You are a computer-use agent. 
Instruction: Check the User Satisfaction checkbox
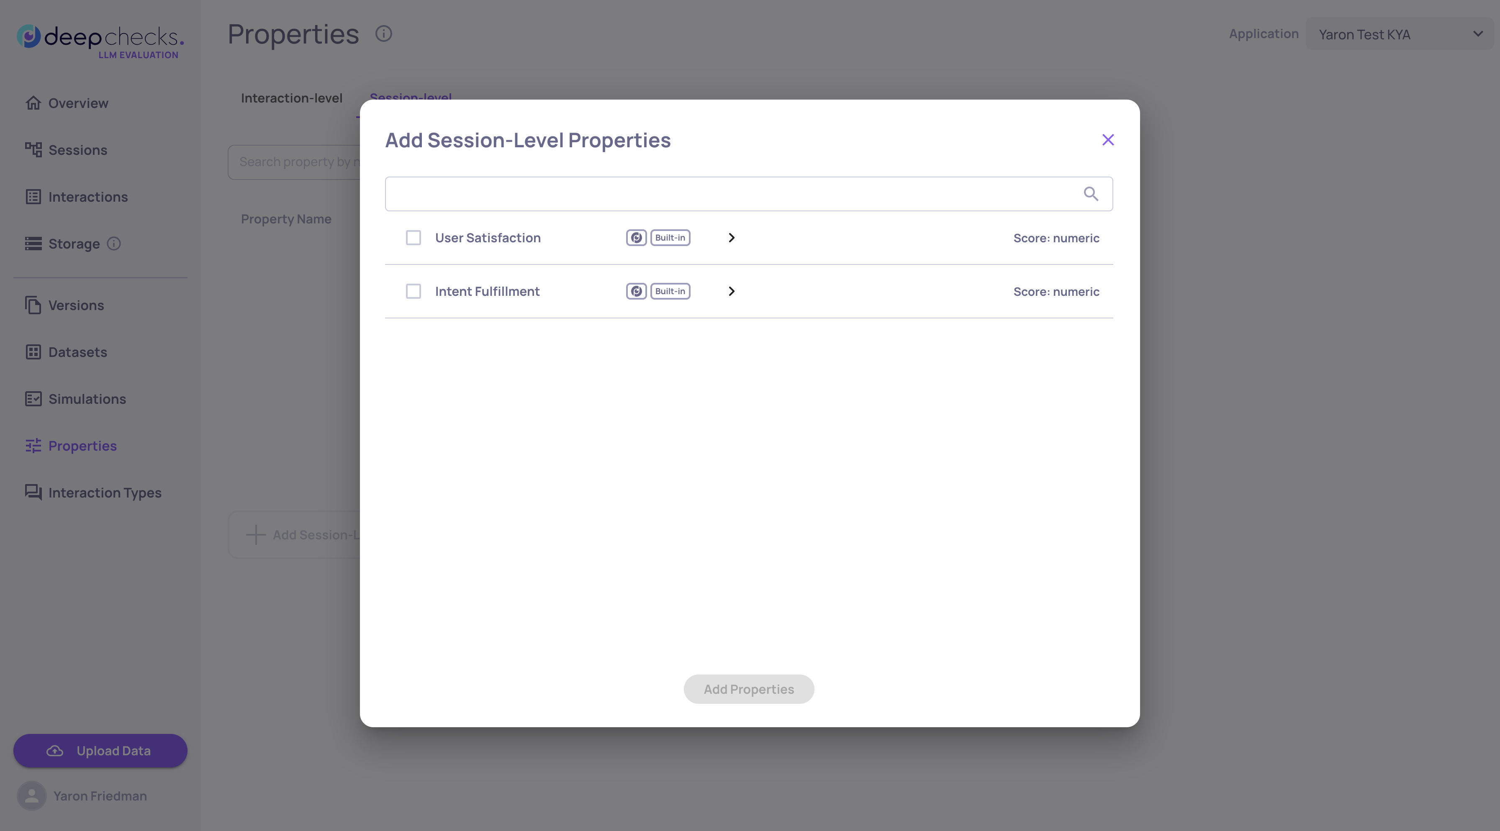(x=414, y=238)
